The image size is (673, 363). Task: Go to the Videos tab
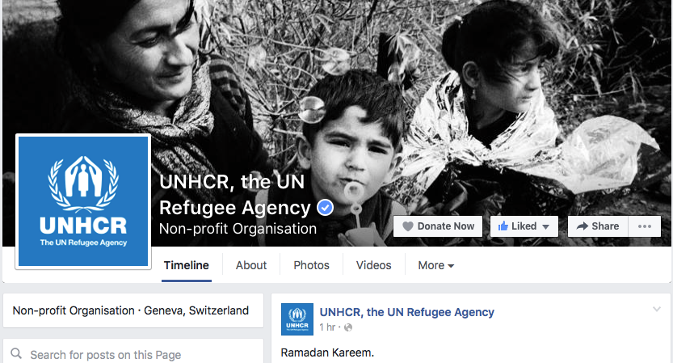(x=373, y=265)
